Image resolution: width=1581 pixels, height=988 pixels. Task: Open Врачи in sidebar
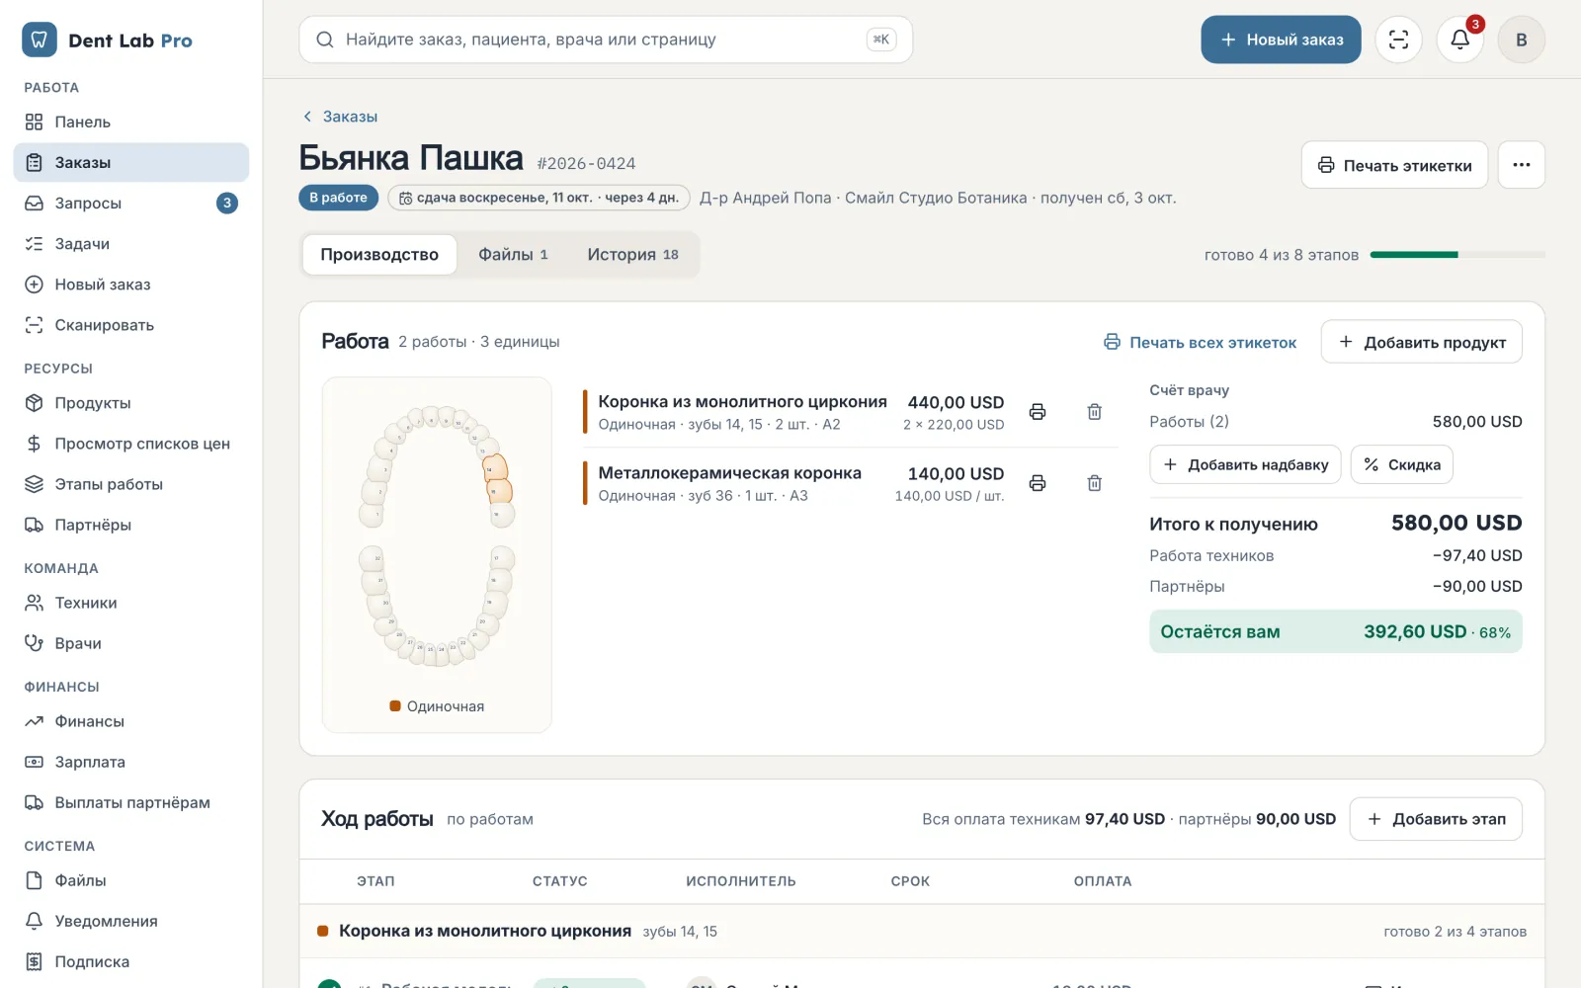coord(131,643)
